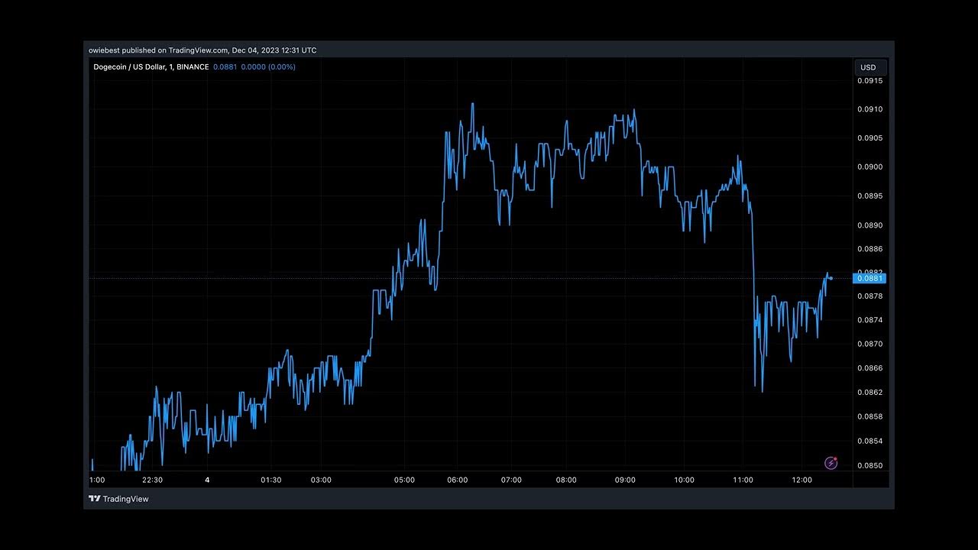Click the blue 0.0881 current price label
The width and height of the screenshot is (978, 550).
click(x=870, y=278)
